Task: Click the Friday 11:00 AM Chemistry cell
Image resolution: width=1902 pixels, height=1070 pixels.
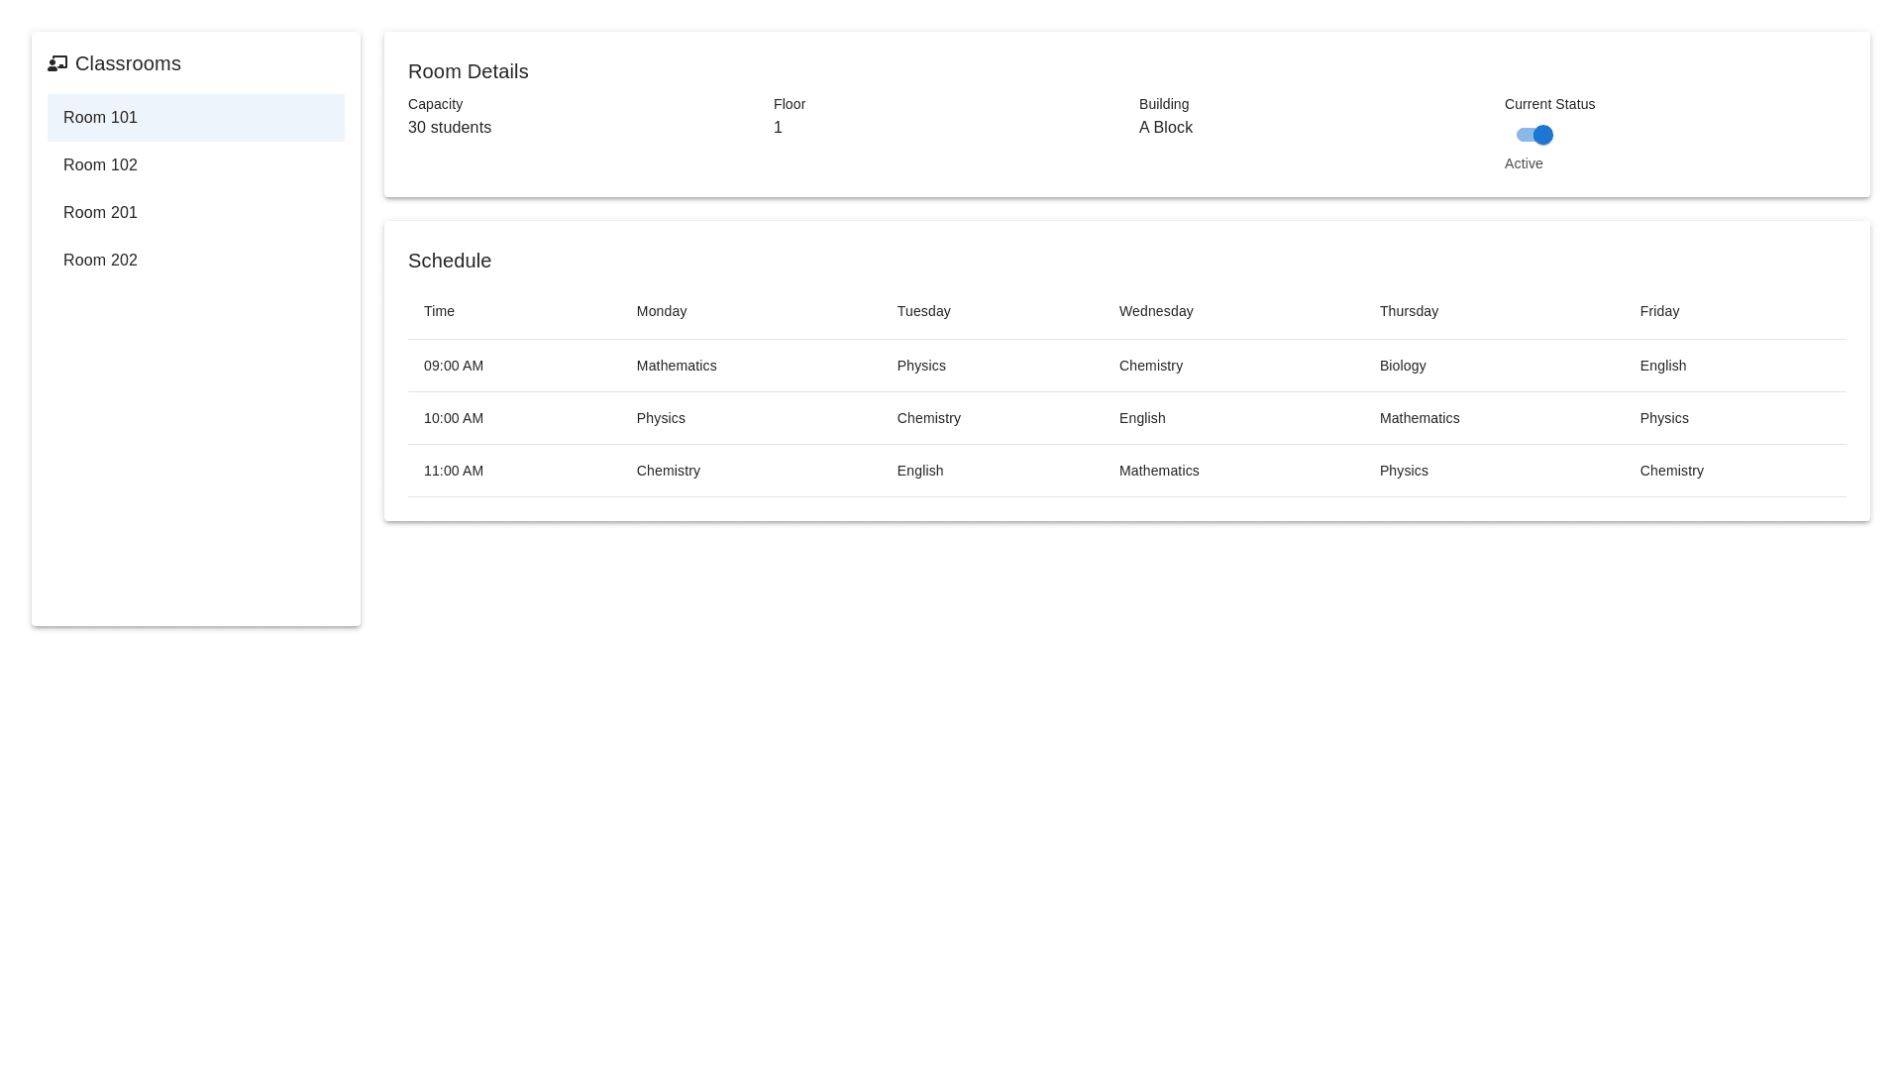Action: [1670, 471]
